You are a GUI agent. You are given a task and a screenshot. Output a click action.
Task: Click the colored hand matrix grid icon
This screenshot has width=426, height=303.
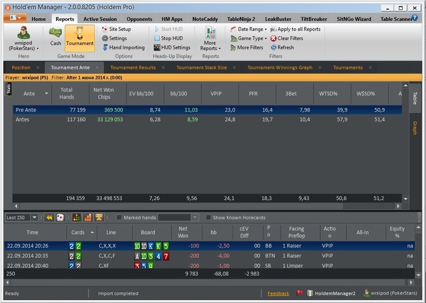(77, 218)
